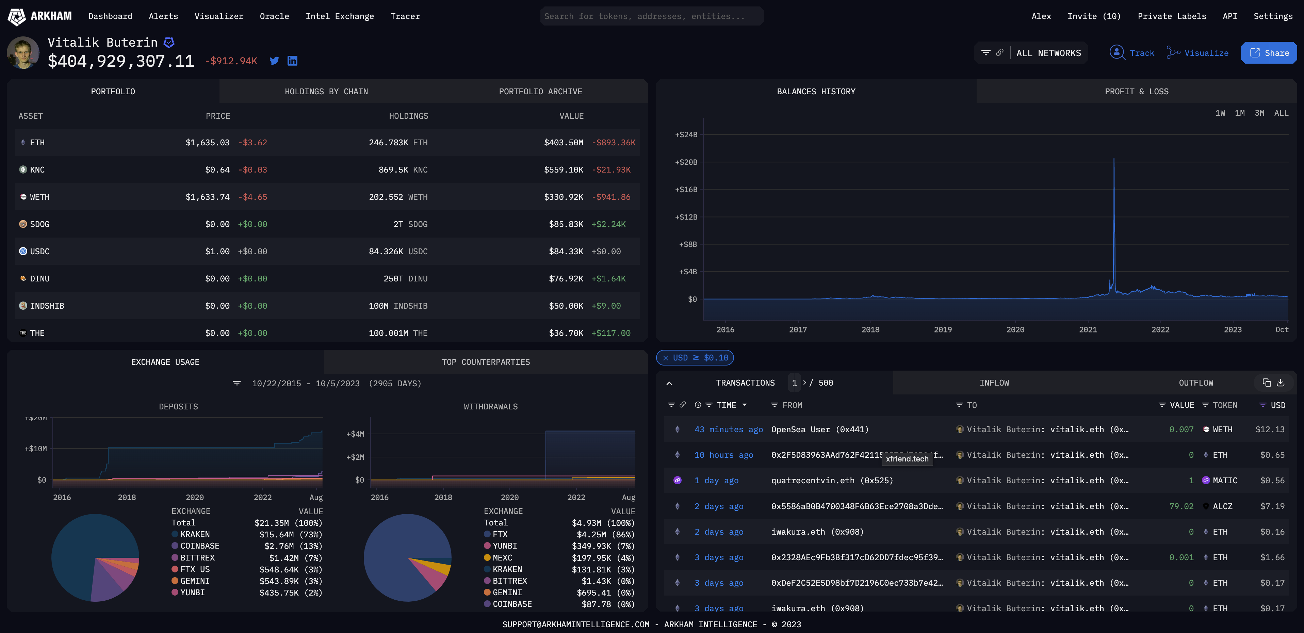Switch to the Portfolio Archive tab
This screenshot has width=1304, height=633.
click(540, 92)
